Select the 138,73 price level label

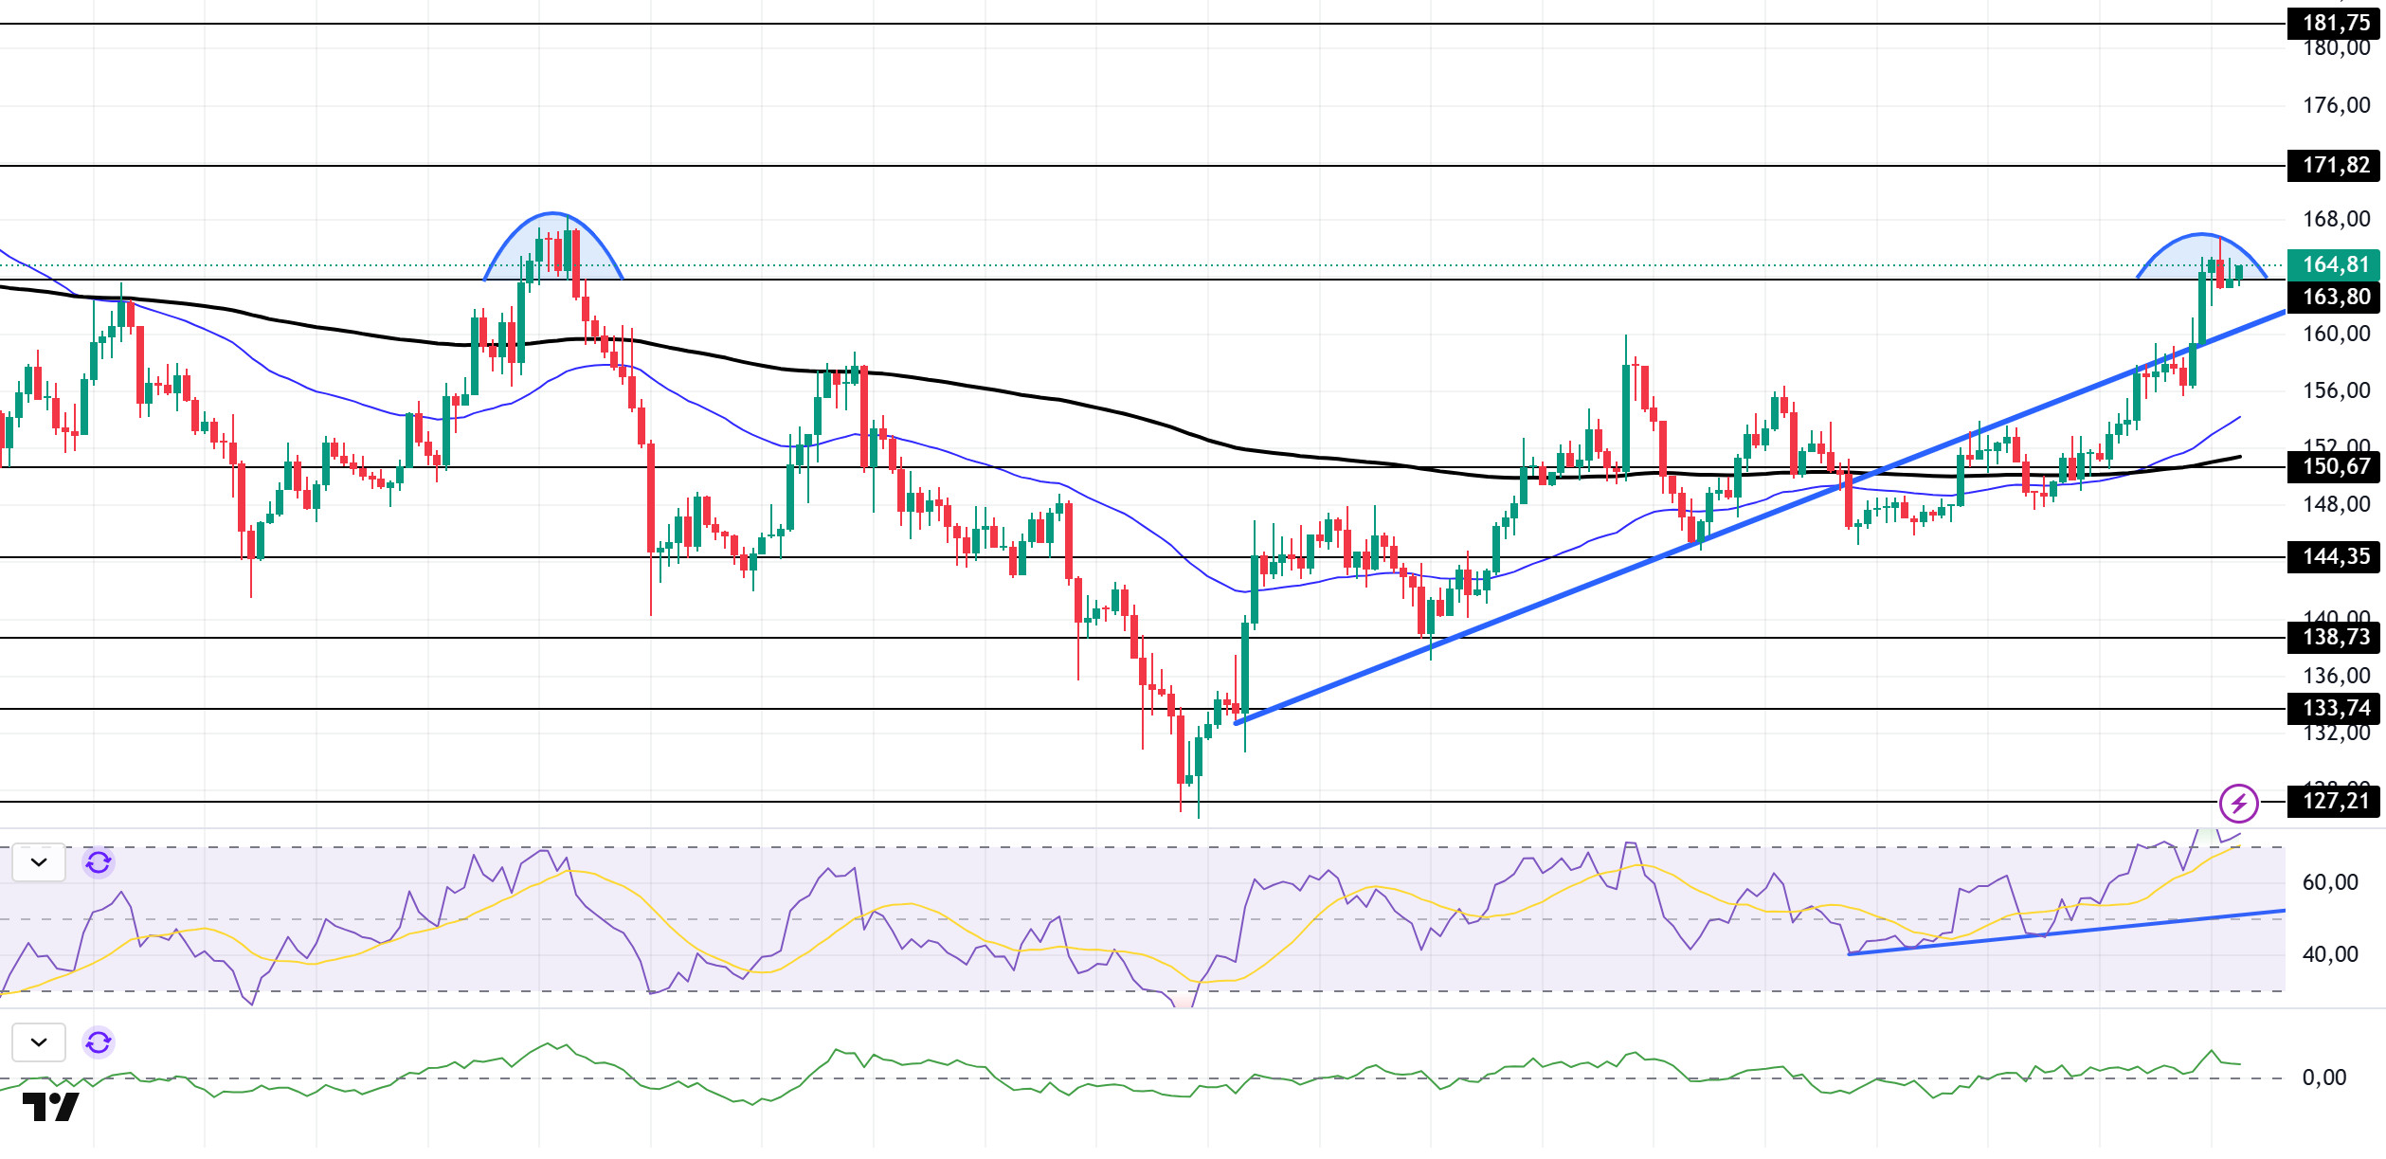click(x=2335, y=637)
